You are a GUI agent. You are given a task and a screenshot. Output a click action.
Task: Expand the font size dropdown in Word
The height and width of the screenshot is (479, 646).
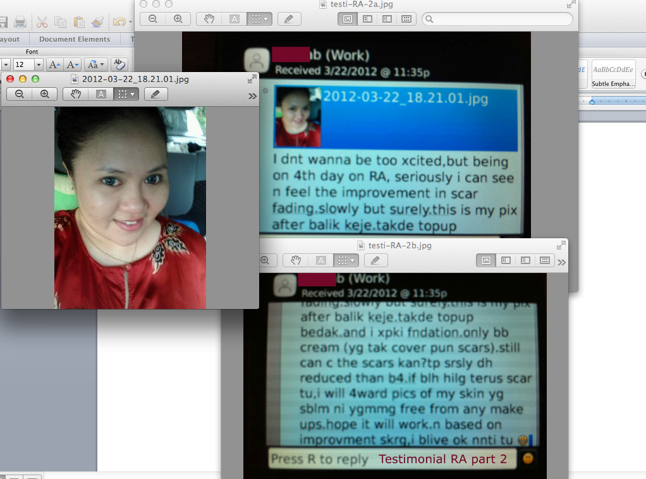click(39, 64)
